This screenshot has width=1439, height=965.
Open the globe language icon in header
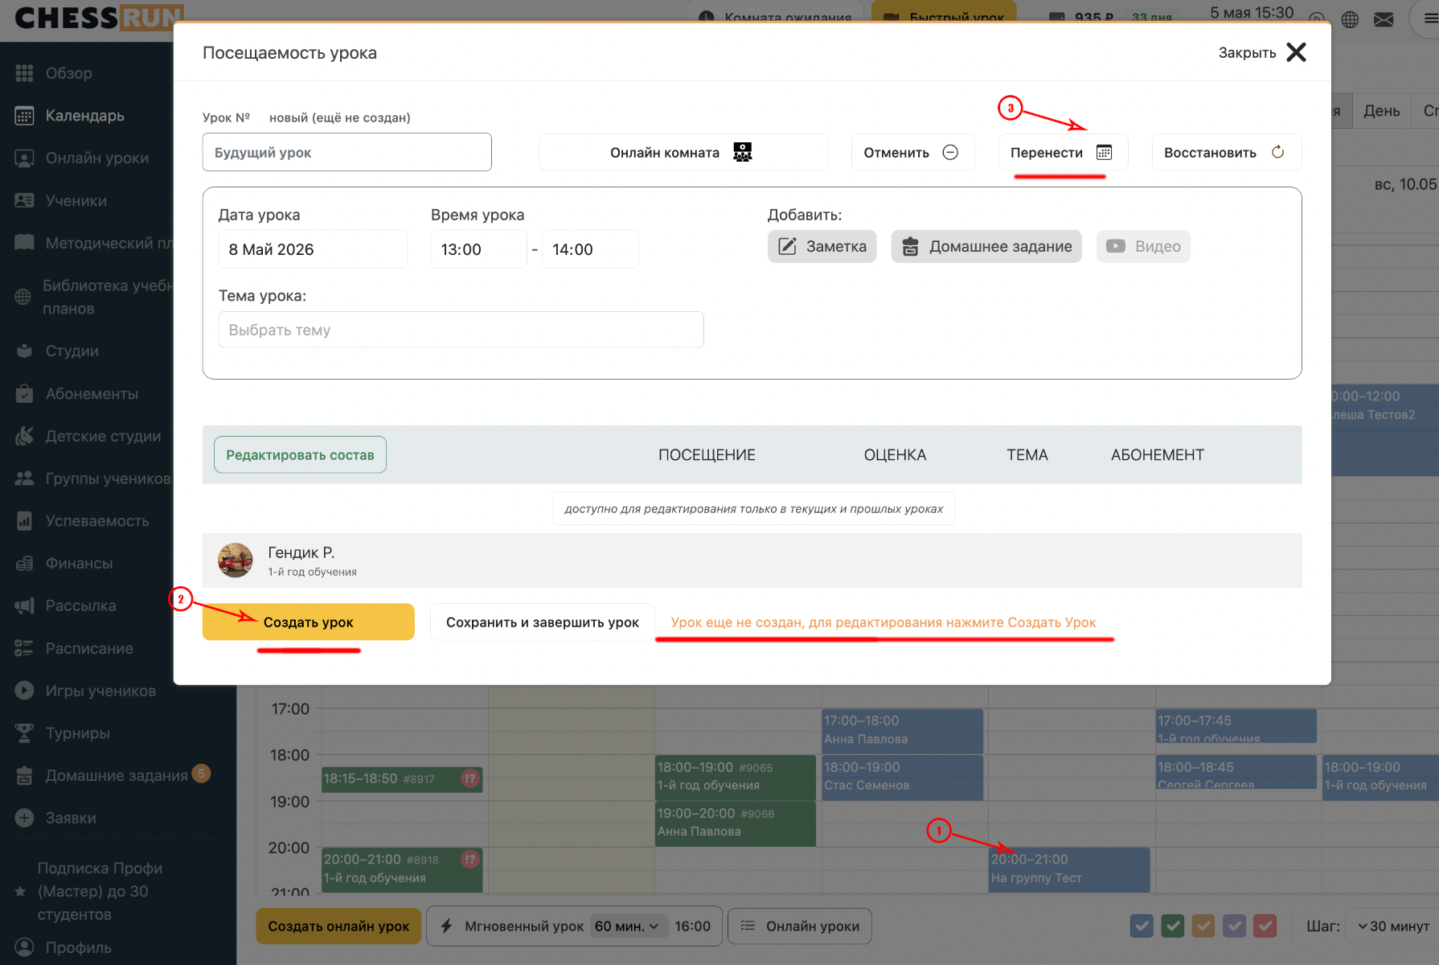pos(1350,19)
